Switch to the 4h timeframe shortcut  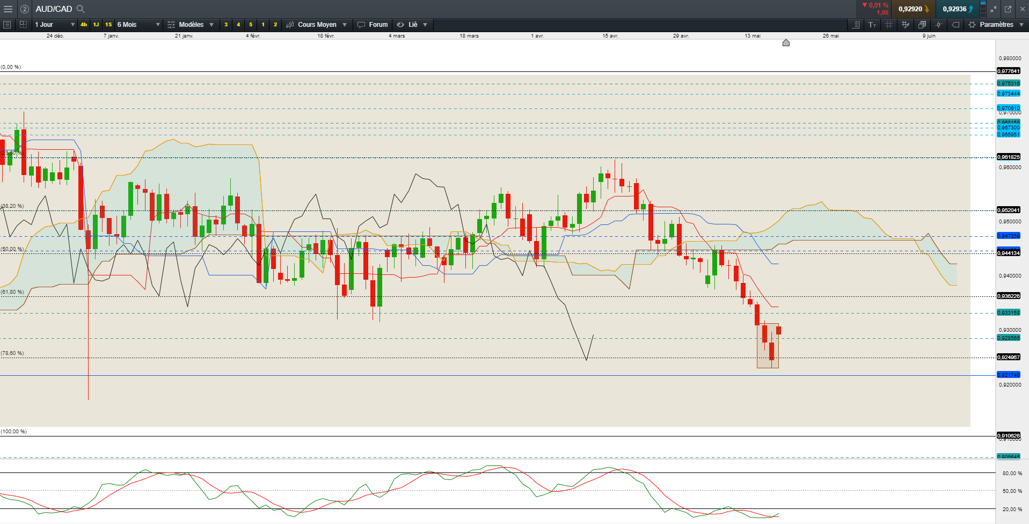point(84,25)
